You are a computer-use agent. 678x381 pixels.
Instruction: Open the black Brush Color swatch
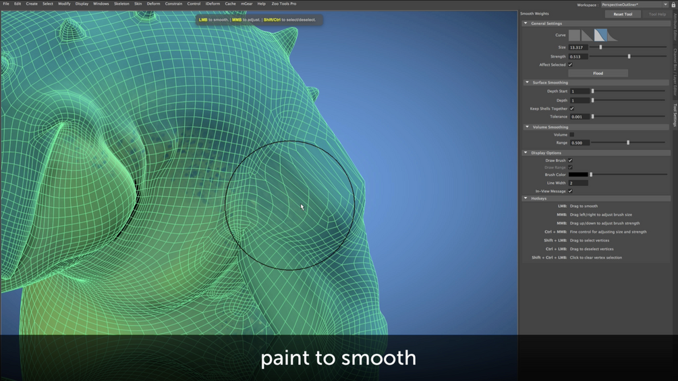pyautogui.click(x=578, y=175)
